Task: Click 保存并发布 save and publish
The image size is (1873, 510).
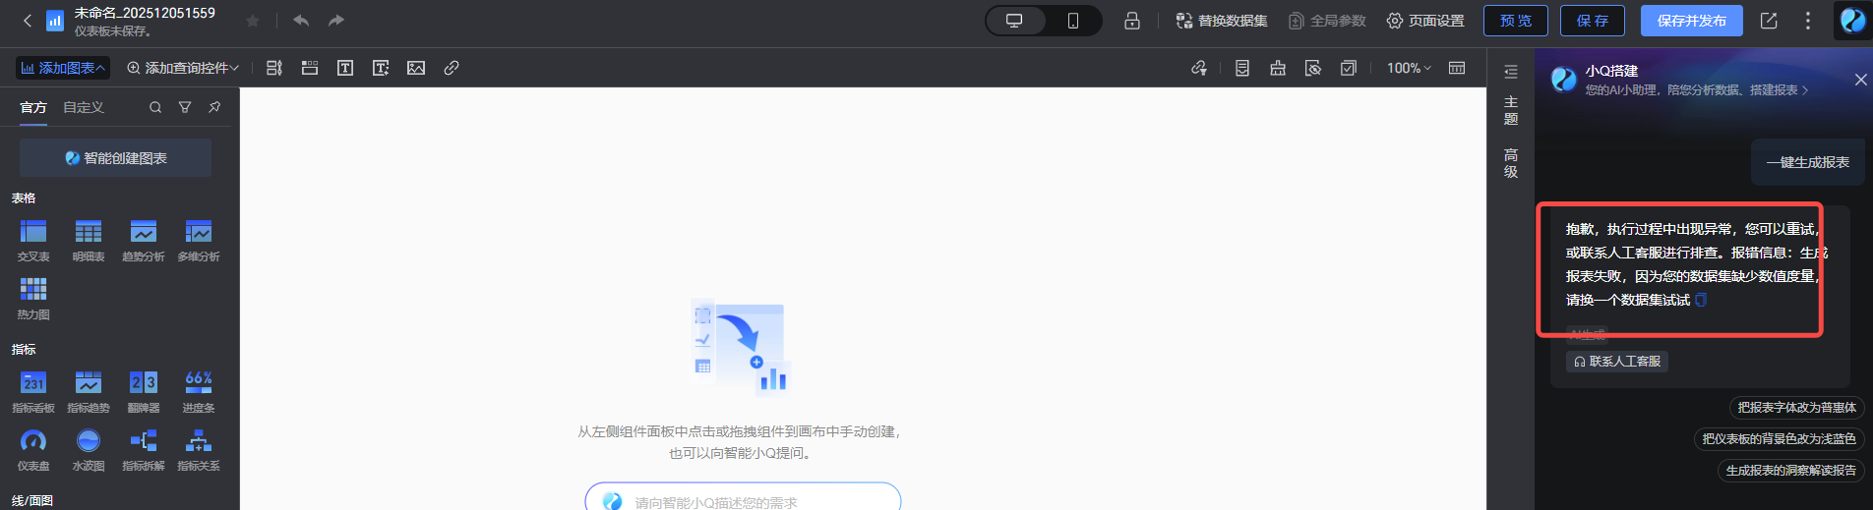Action: (x=1692, y=21)
